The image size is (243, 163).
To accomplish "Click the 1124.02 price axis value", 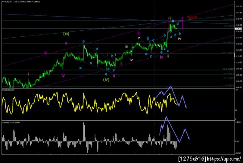I will tap(239, 50).
